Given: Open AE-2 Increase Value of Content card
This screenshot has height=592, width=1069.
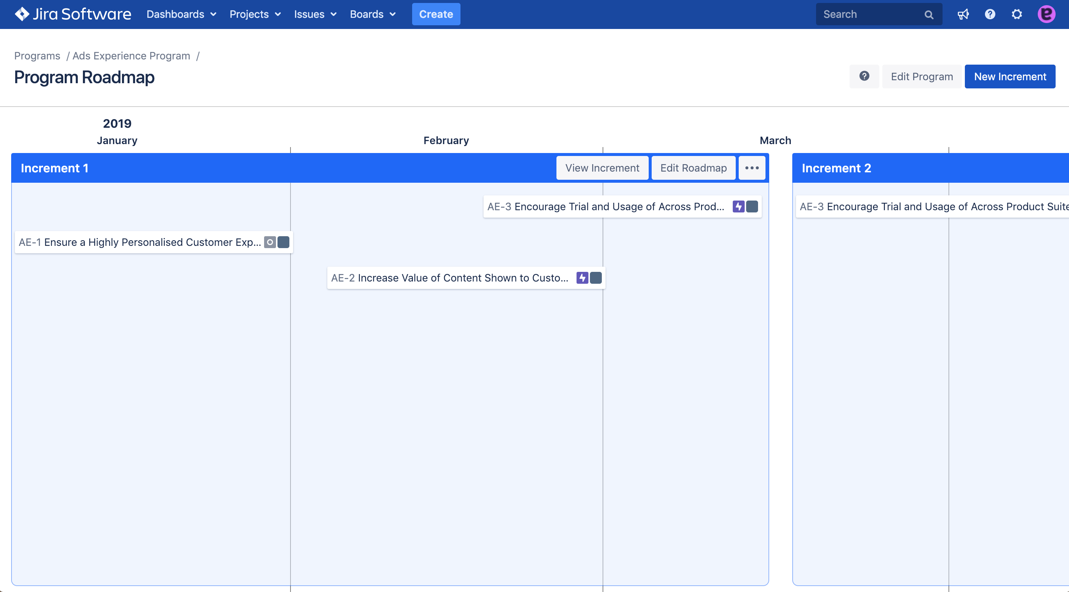Looking at the screenshot, I should point(466,277).
